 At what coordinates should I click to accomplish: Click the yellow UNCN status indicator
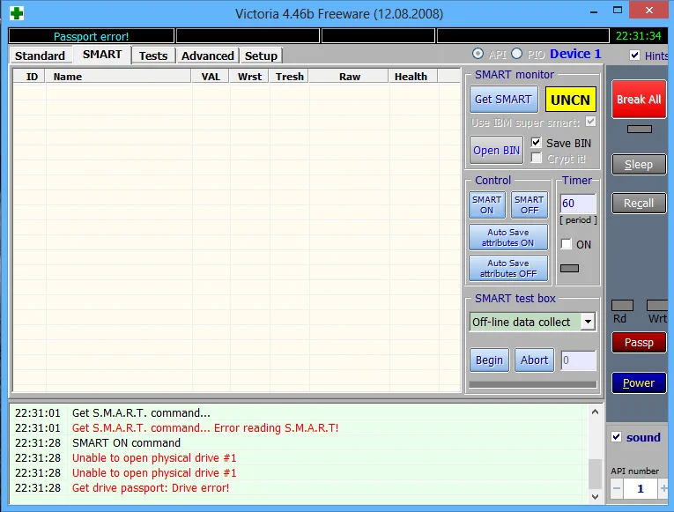click(x=570, y=100)
